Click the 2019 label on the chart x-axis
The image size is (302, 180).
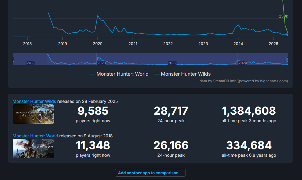[x=63, y=44]
